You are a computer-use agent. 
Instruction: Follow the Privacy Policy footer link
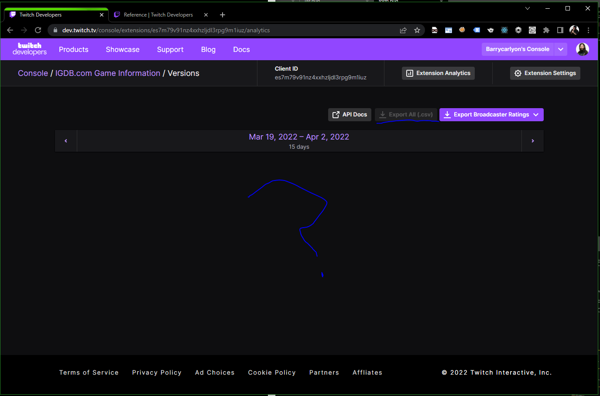[x=157, y=372]
